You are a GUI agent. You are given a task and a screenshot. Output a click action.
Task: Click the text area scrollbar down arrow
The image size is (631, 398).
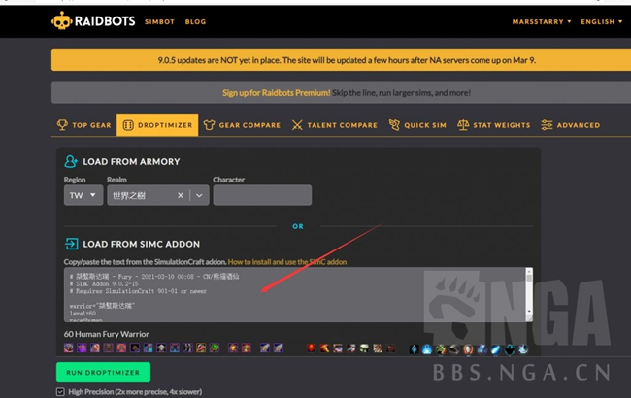click(x=529, y=312)
